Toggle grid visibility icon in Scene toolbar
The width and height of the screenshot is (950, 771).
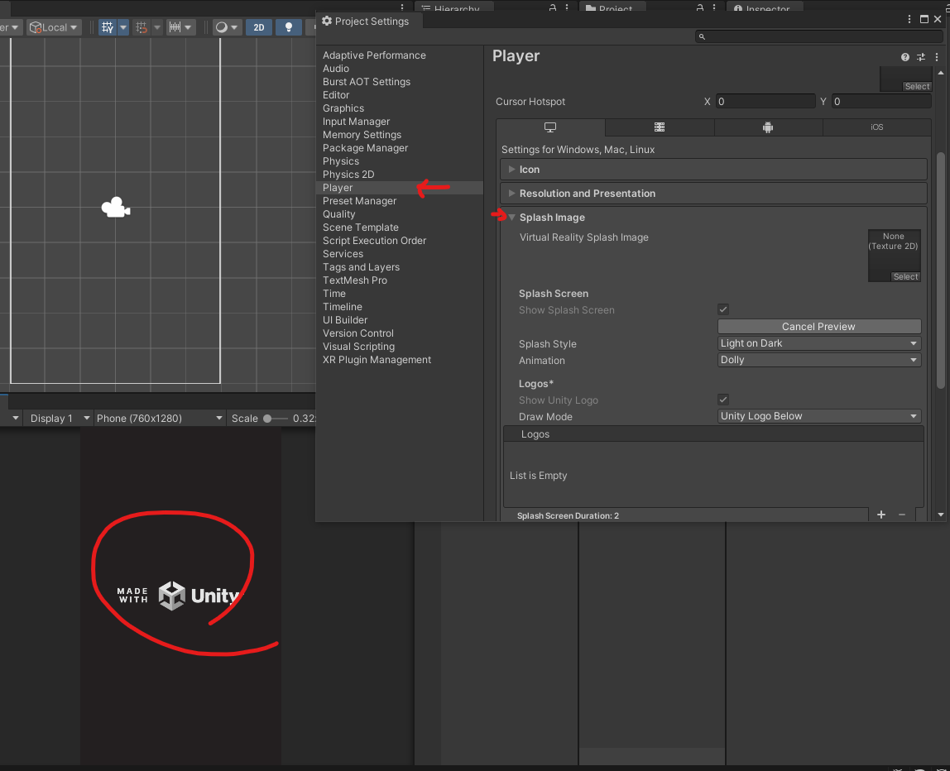click(x=108, y=27)
